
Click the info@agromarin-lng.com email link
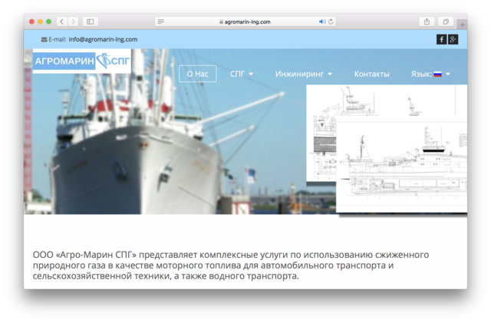coord(103,39)
